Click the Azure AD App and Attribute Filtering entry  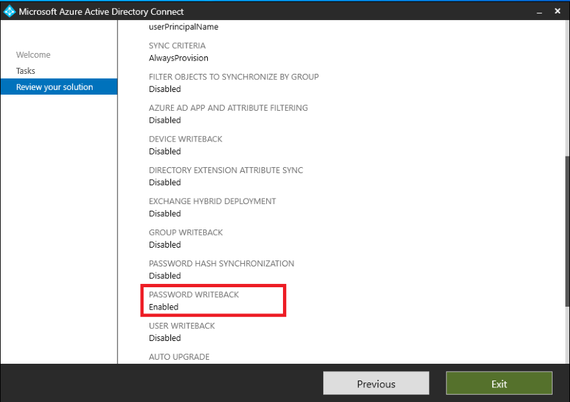click(x=228, y=107)
